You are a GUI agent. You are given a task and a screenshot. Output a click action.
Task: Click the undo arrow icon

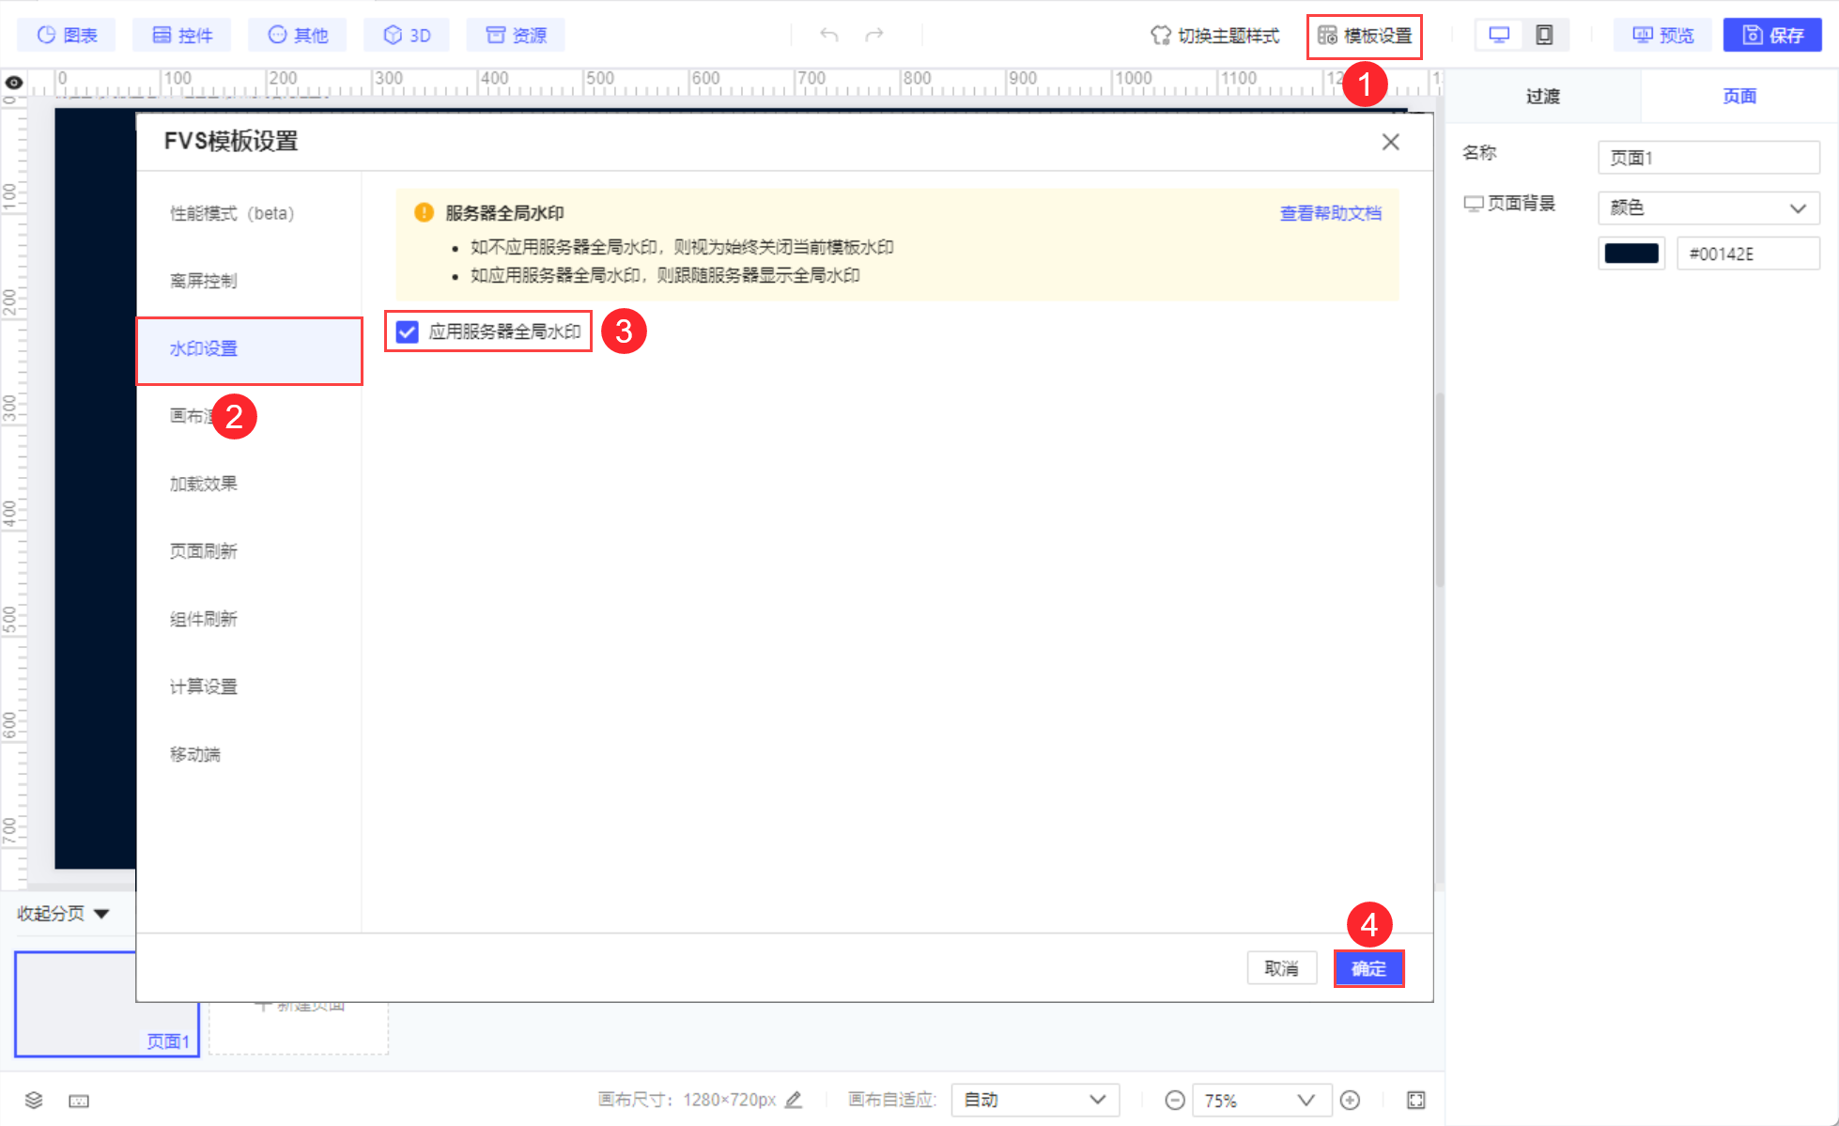coord(828,35)
